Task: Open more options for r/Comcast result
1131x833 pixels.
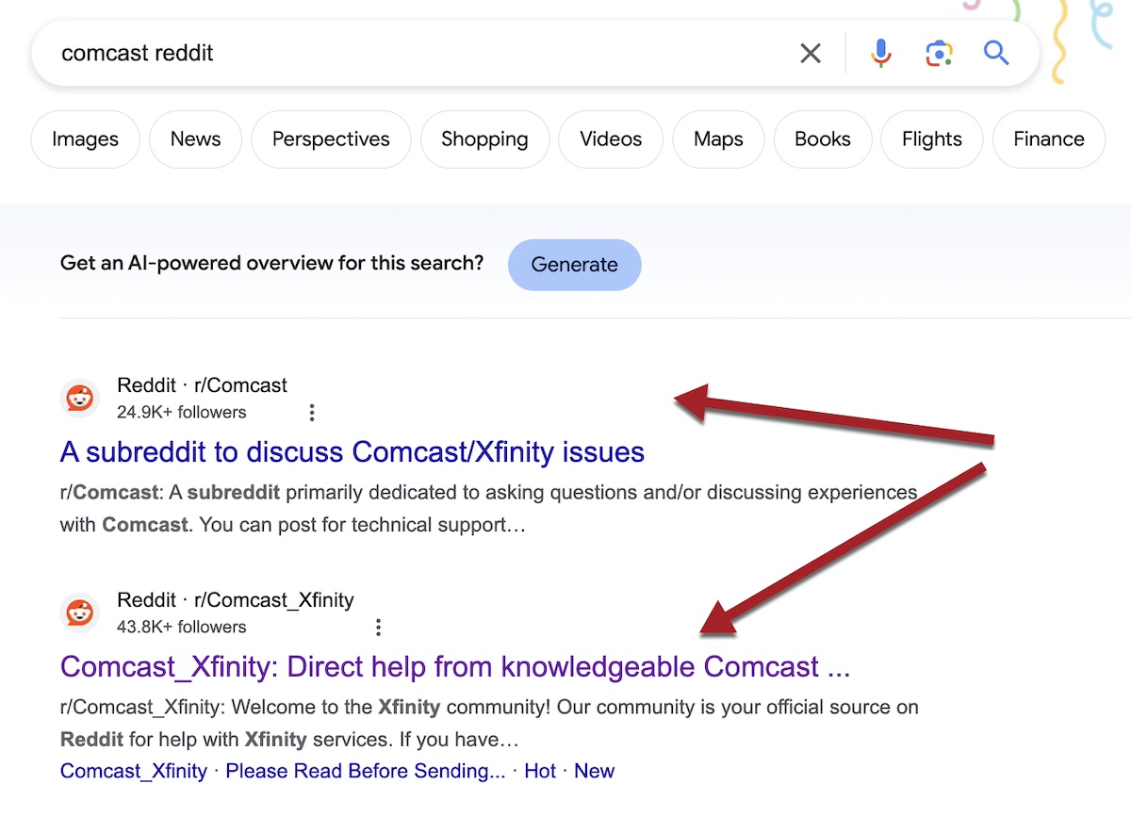Action: point(312,413)
